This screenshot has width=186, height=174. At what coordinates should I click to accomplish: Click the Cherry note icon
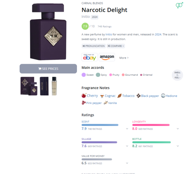tap(84, 96)
